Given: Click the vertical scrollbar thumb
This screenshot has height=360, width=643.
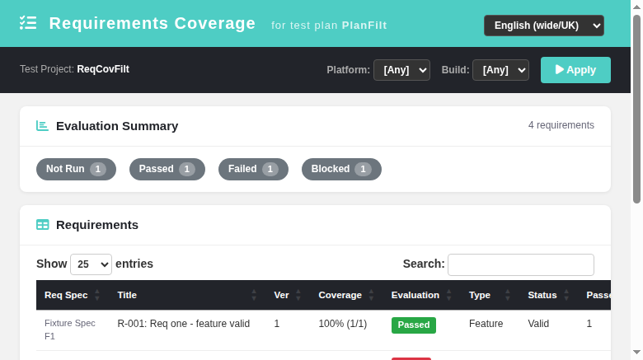Looking at the screenshot, I should [x=636, y=109].
